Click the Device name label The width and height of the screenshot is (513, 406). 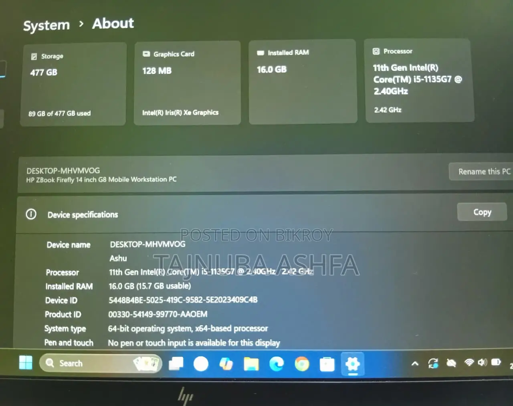click(x=69, y=245)
